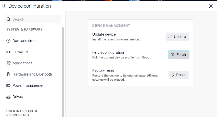Image resolution: width=217 pixels, height=117 pixels.
Task: Click the Fetch configuration button
Action: pyautogui.click(x=179, y=55)
